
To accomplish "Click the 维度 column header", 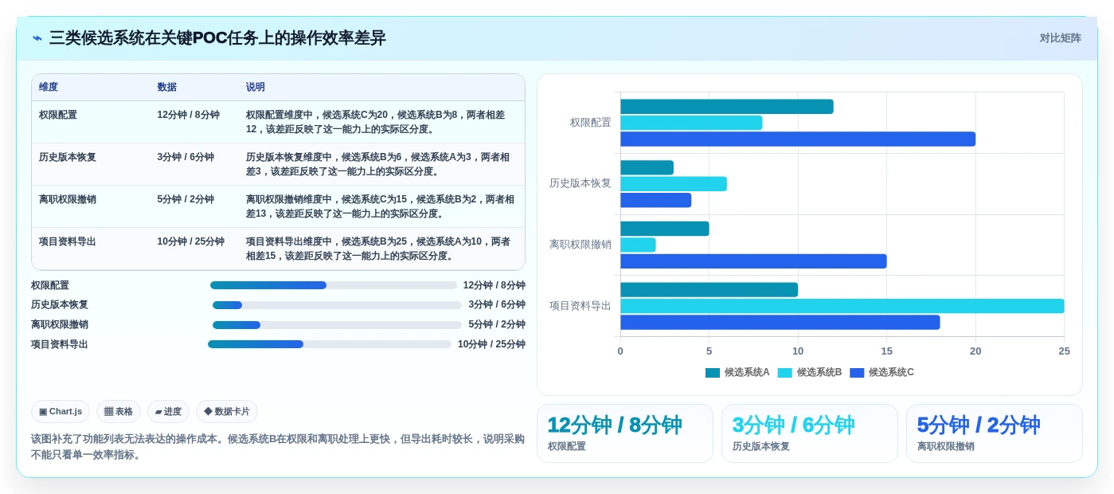I will point(49,88).
